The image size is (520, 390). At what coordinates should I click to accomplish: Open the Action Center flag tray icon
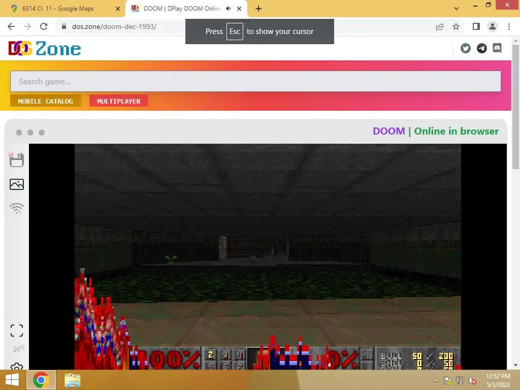click(448, 380)
